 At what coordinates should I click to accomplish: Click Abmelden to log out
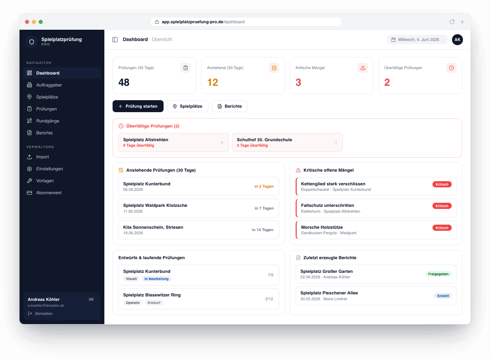tap(44, 314)
